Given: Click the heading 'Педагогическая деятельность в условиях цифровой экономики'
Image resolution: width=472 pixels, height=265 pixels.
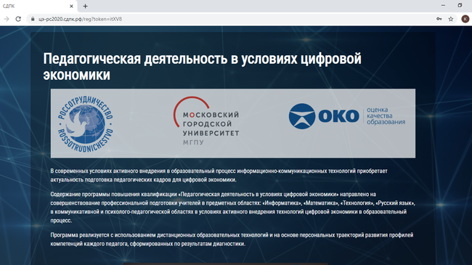Looking at the screenshot, I should (x=202, y=67).
